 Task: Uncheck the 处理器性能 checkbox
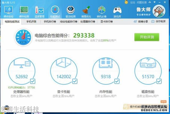coord(33,81)
